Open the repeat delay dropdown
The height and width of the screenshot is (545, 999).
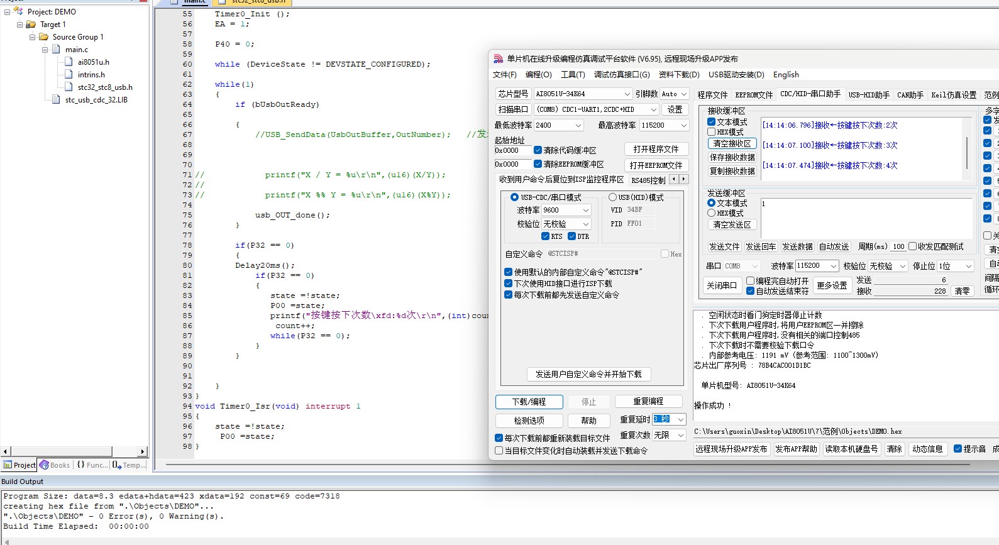click(680, 419)
